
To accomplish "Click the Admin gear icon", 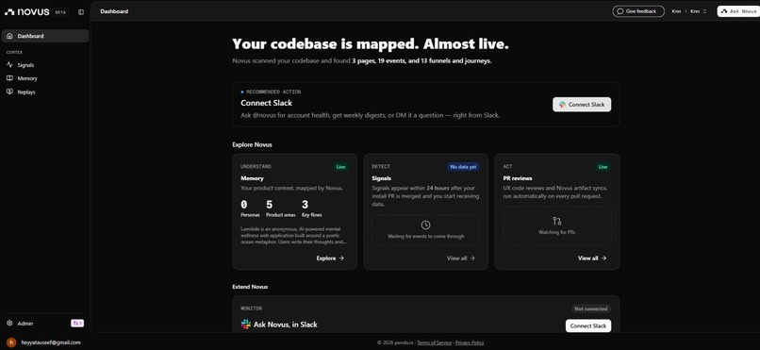I will pyautogui.click(x=9, y=323).
